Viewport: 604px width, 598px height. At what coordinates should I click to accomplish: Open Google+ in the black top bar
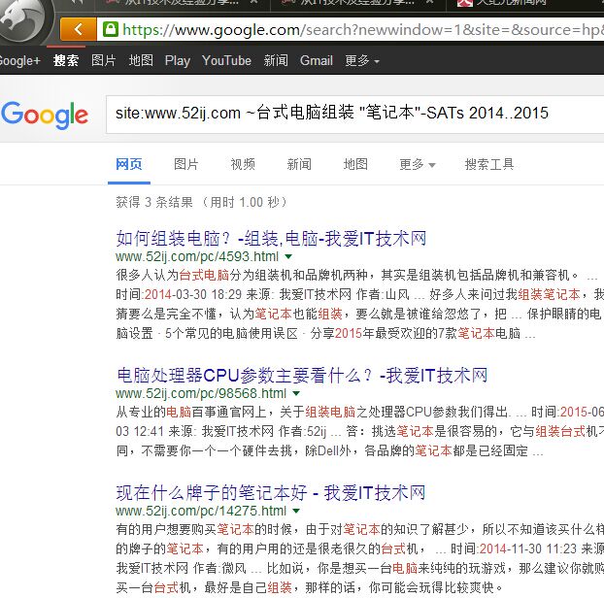(x=19, y=61)
